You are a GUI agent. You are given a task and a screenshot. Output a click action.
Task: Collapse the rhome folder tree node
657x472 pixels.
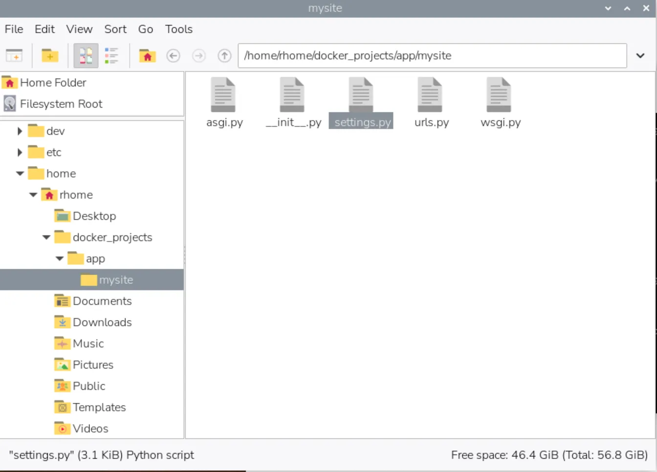(x=33, y=195)
